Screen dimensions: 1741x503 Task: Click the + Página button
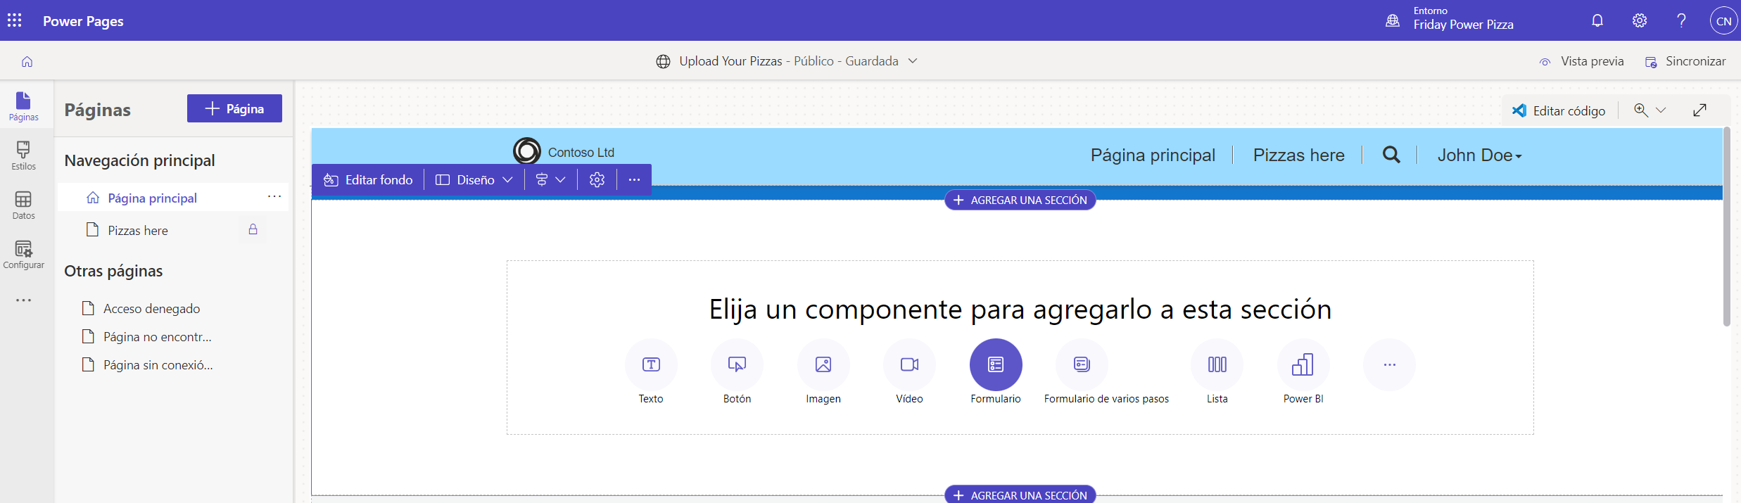click(234, 108)
